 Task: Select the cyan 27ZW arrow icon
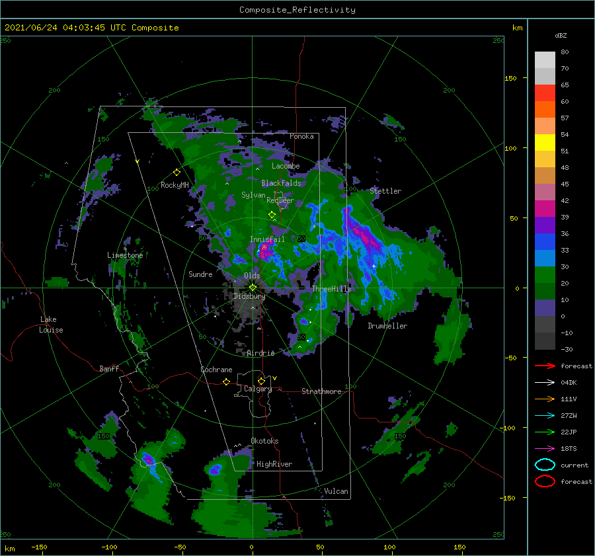tap(545, 416)
